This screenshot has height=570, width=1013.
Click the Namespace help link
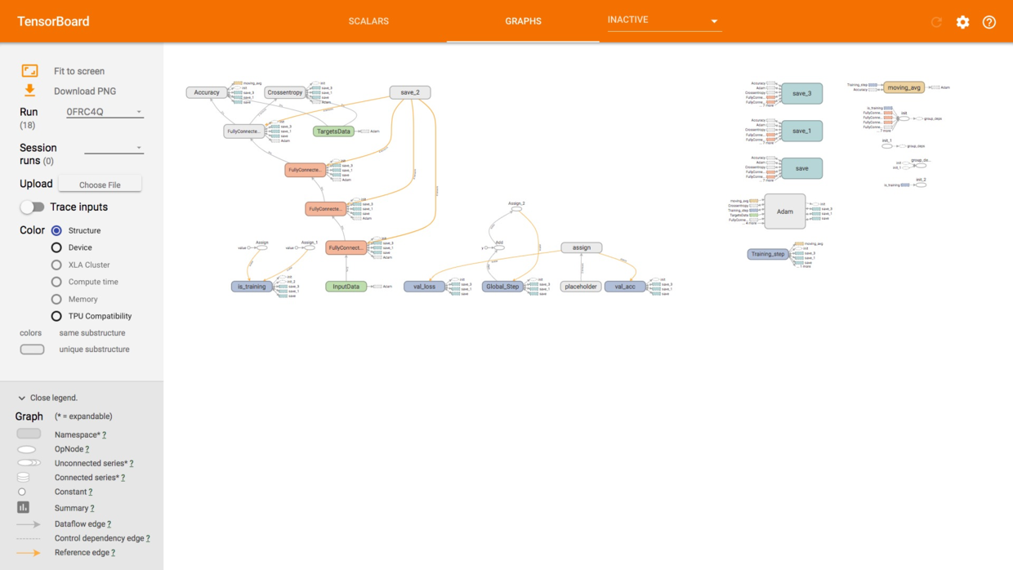point(104,435)
